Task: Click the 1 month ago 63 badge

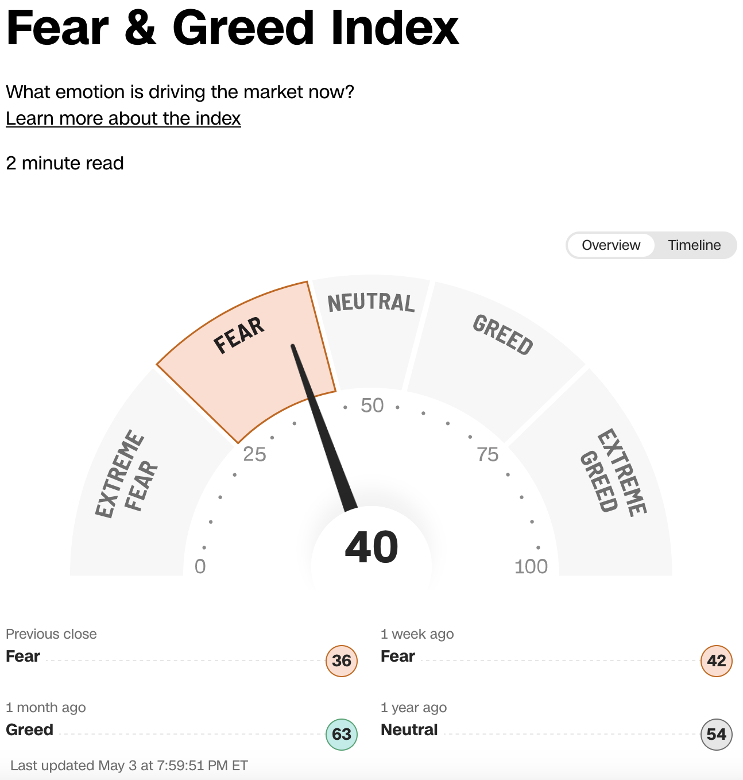Action: (x=342, y=734)
